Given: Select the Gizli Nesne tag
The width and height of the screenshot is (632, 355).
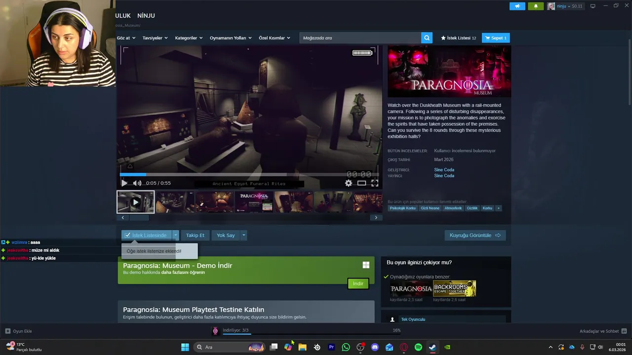Looking at the screenshot, I should [x=430, y=208].
